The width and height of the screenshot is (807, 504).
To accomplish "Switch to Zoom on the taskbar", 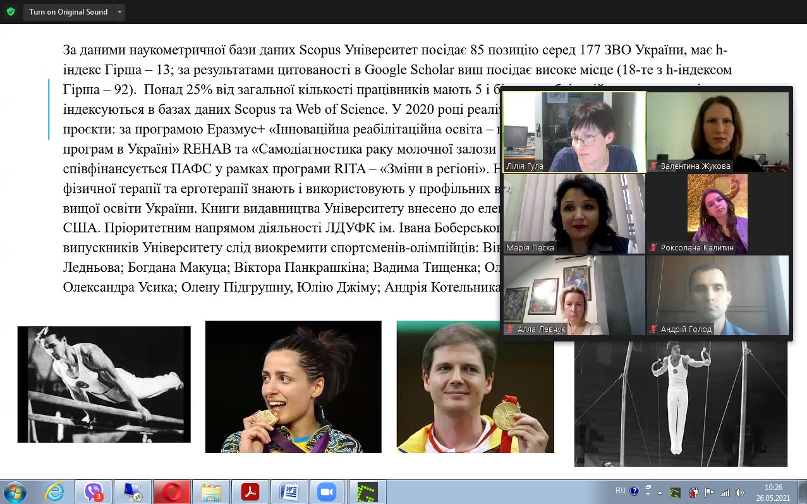I will [x=327, y=491].
